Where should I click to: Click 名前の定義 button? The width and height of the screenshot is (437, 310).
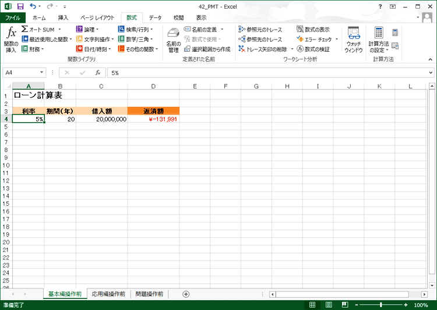tap(200, 29)
